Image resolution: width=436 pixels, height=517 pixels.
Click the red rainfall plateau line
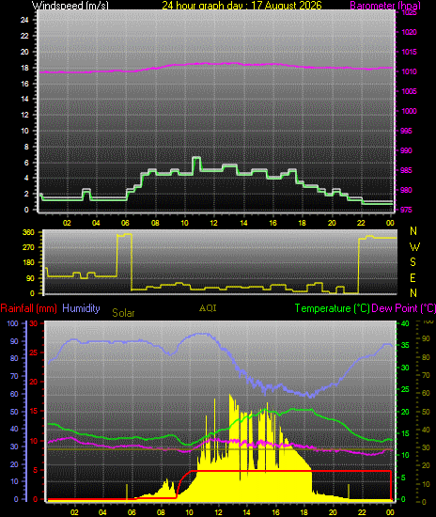click(290, 471)
